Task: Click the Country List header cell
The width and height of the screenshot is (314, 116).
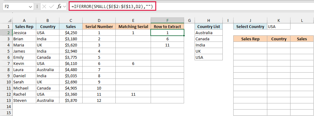Action: [x=209, y=26]
